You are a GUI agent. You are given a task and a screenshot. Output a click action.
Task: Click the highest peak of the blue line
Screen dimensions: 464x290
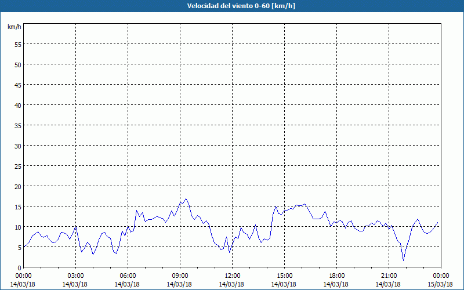(186, 199)
